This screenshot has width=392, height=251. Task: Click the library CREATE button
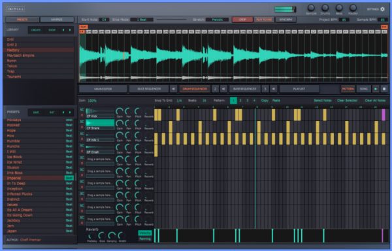pyautogui.click(x=36, y=30)
